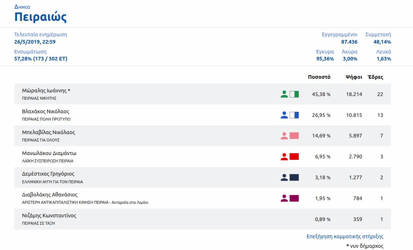
Task: Click the ΠΕΙΡΑΙΑΣ ΣΕ ΤΑΞΗ party label
Action: [38, 223]
